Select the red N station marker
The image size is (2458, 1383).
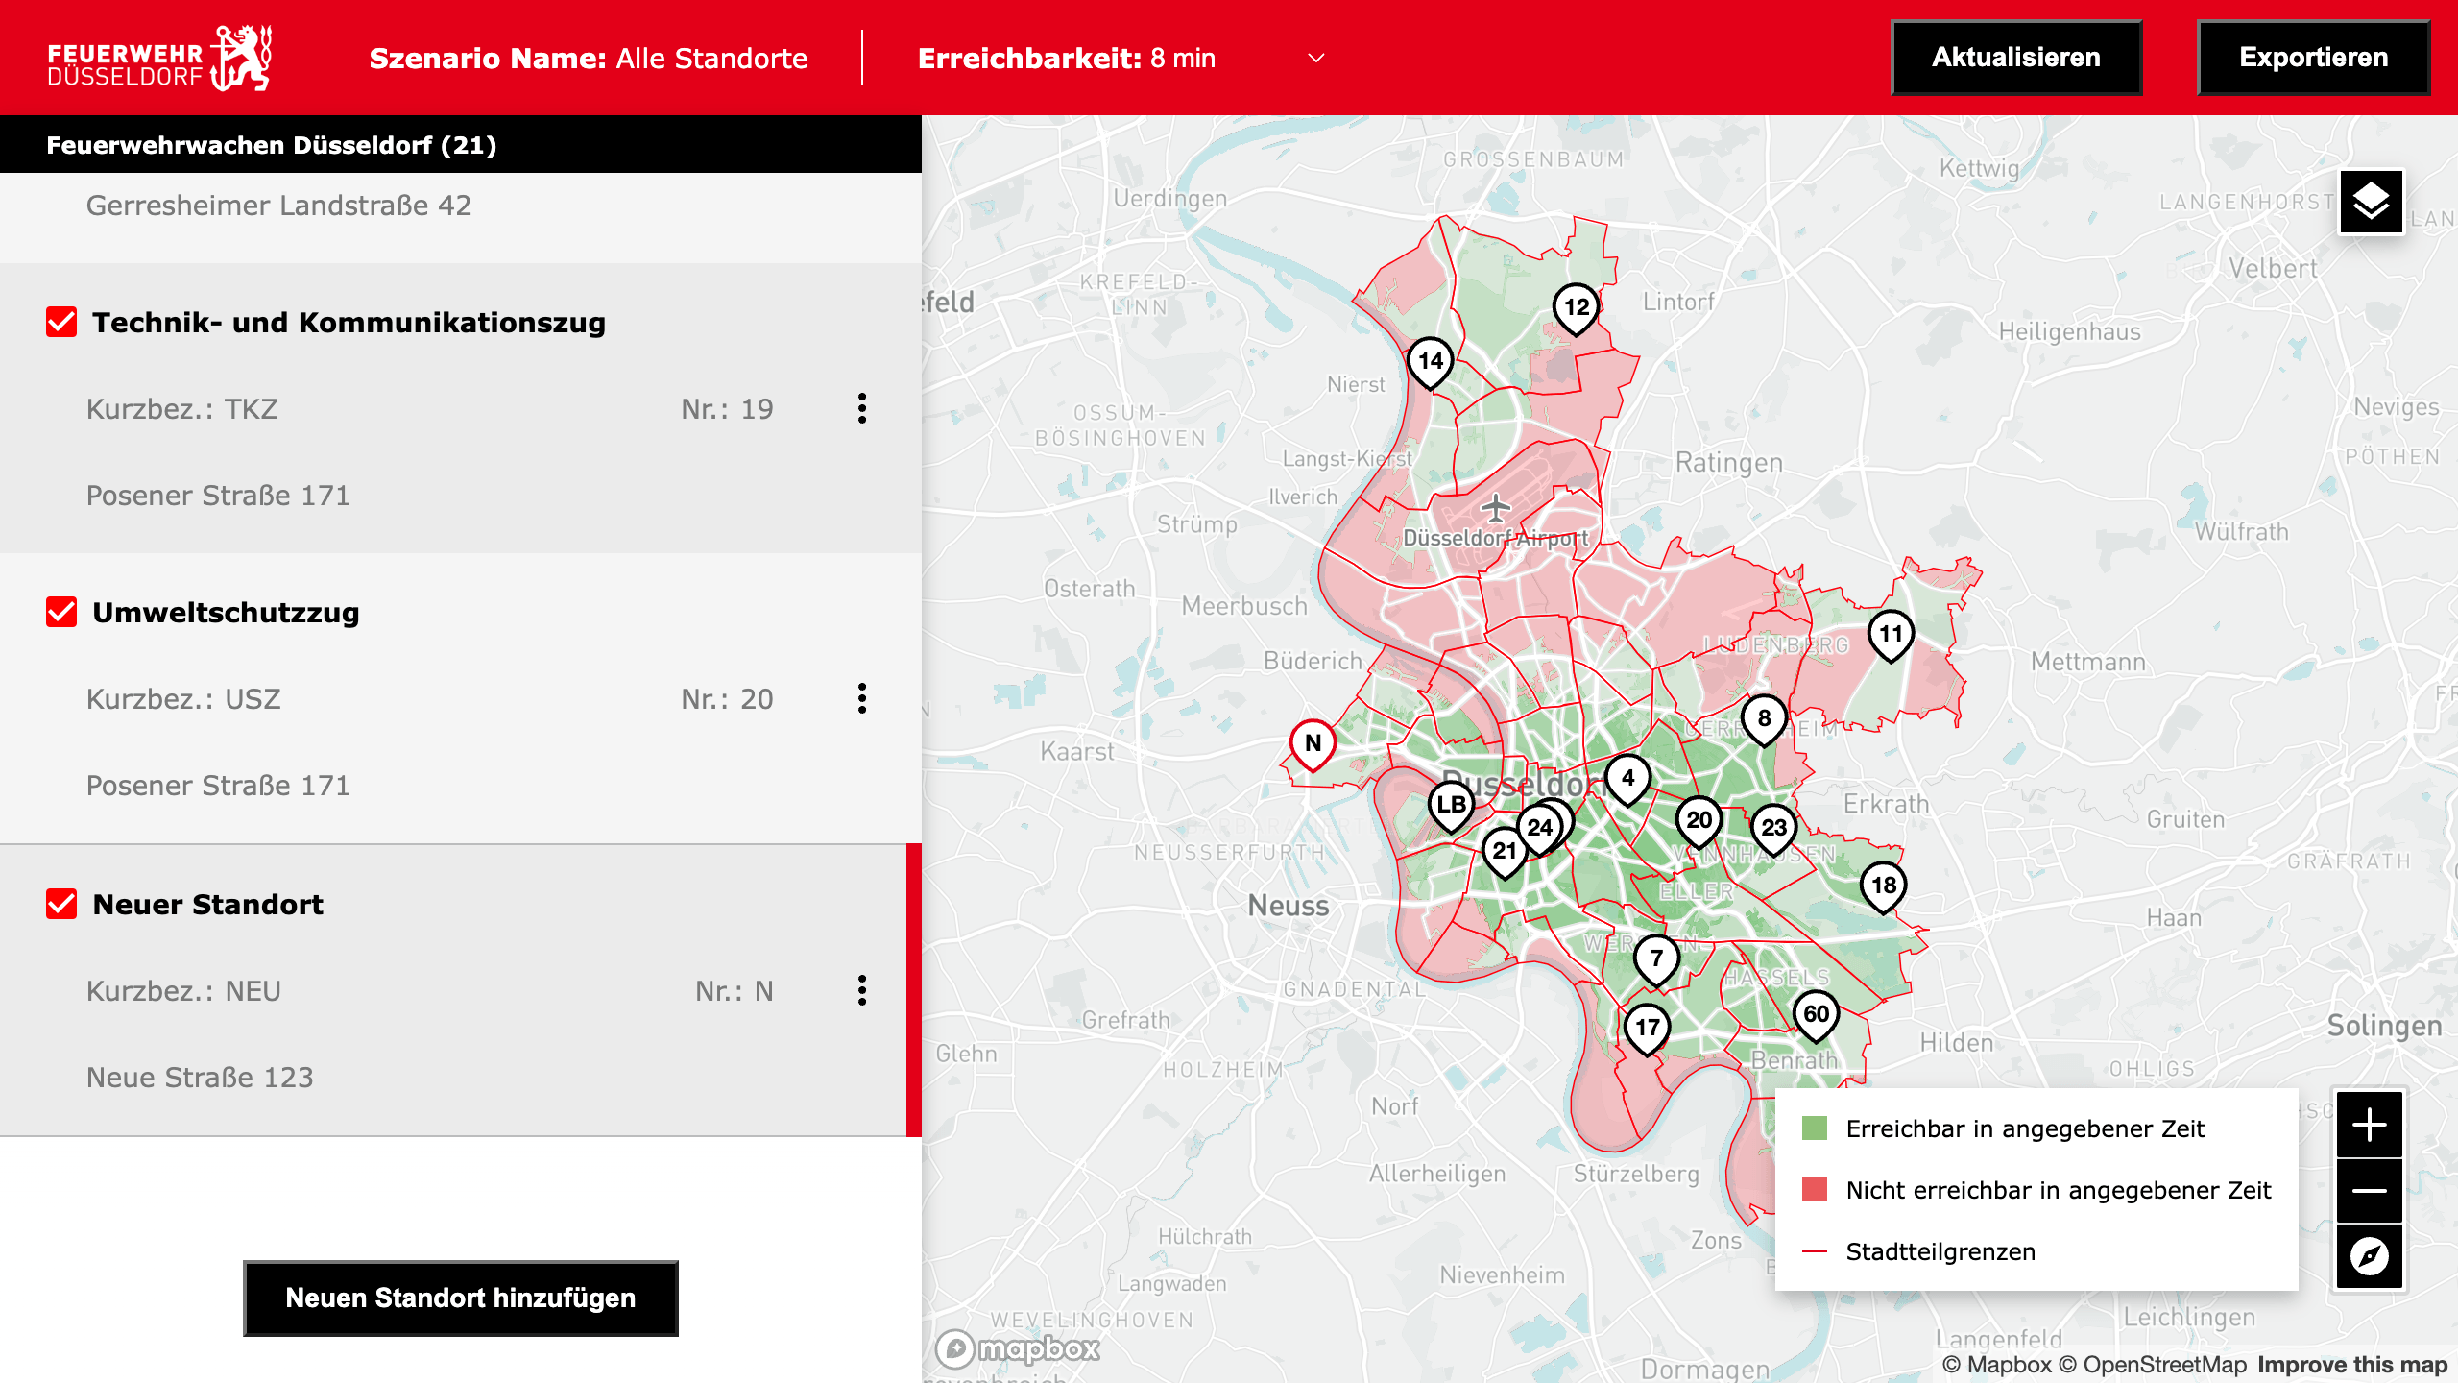(1313, 743)
